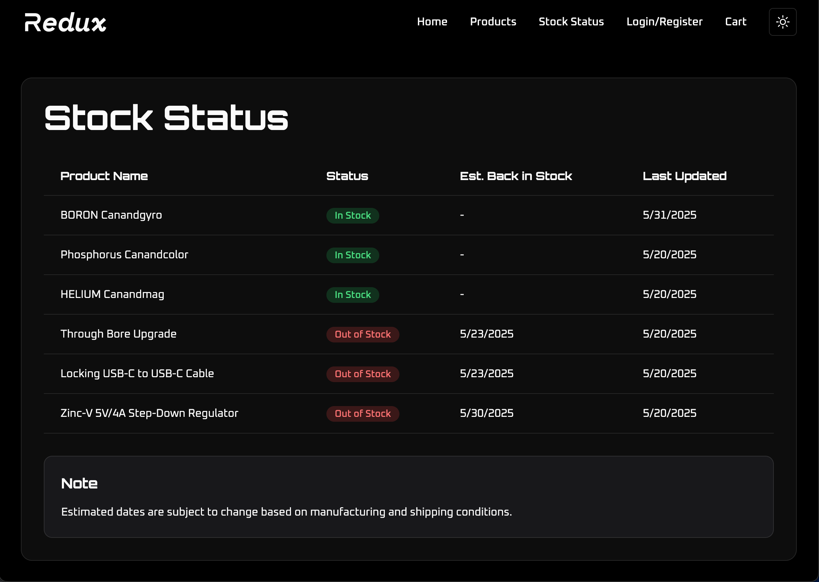Open the Home nav link
This screenshot has width=819, height=582.
(x=432, y=22)
